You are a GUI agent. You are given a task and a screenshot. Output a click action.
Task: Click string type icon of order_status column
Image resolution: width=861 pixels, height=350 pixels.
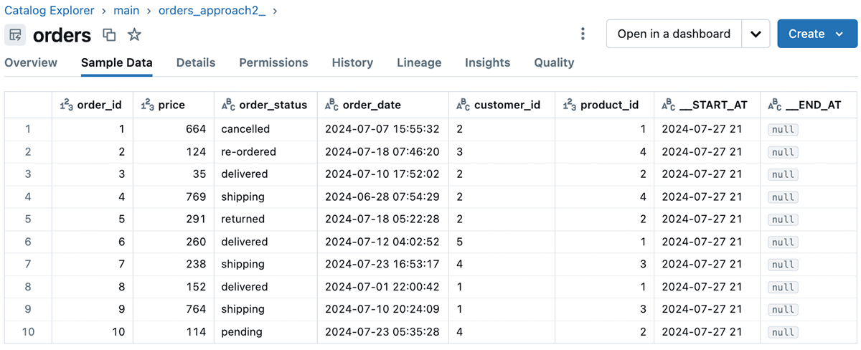[228, 105]
